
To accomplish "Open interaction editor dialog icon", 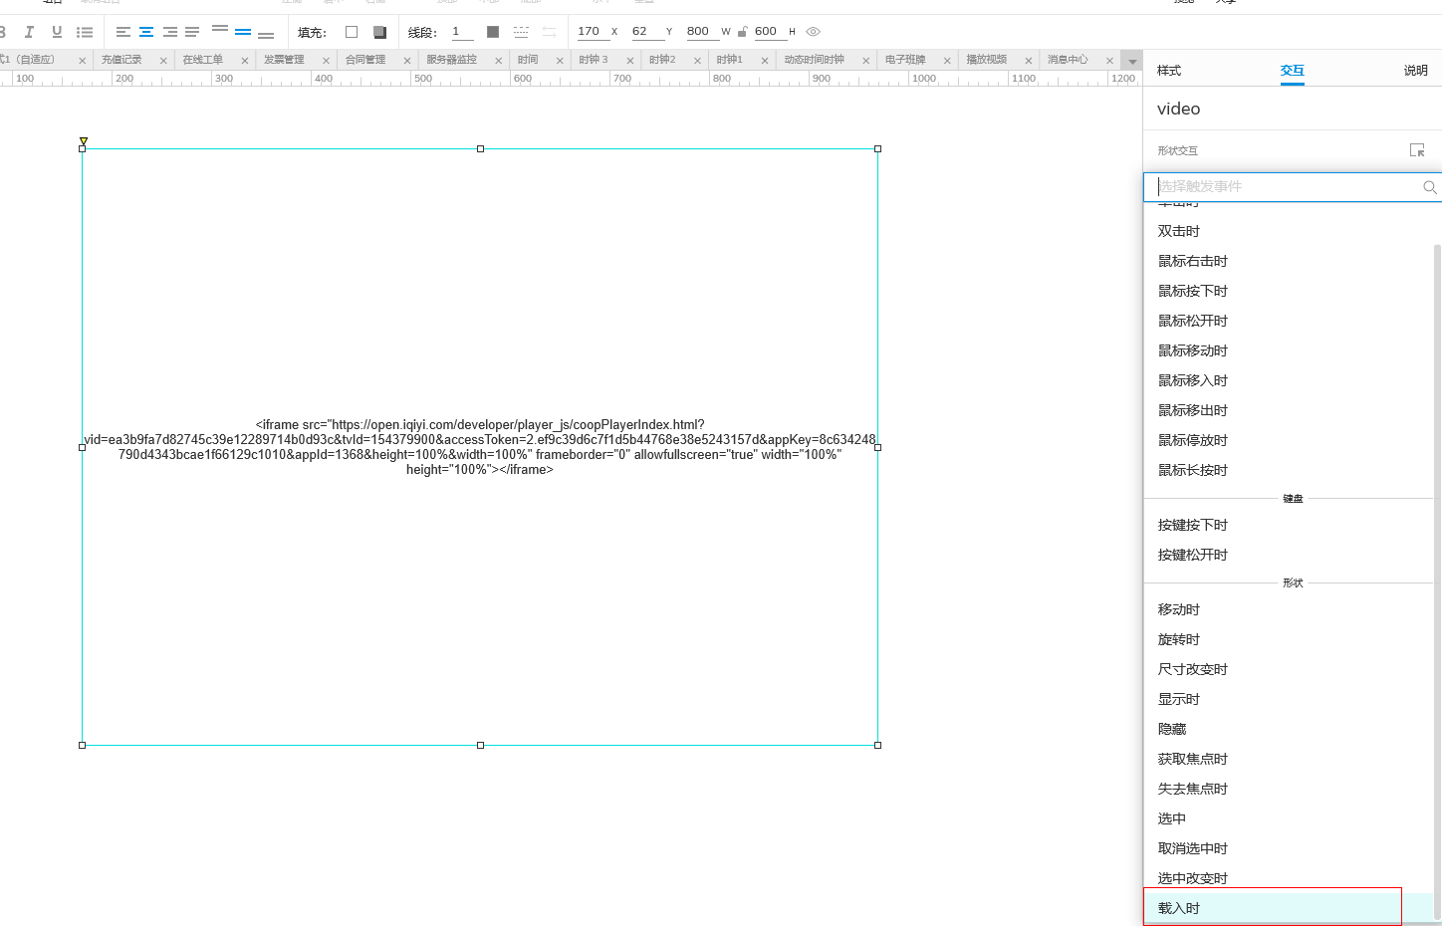I will click(1417, 150).
